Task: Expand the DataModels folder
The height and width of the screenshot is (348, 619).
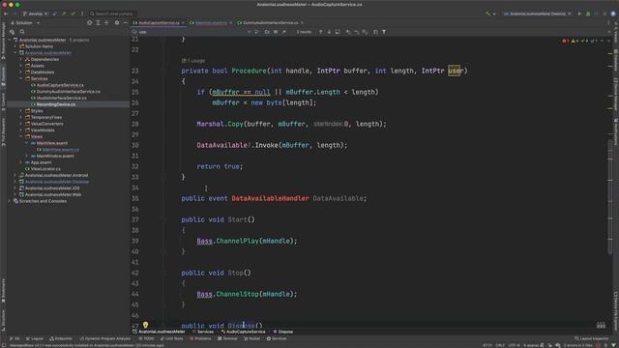Action: click(x=21, y=72)
